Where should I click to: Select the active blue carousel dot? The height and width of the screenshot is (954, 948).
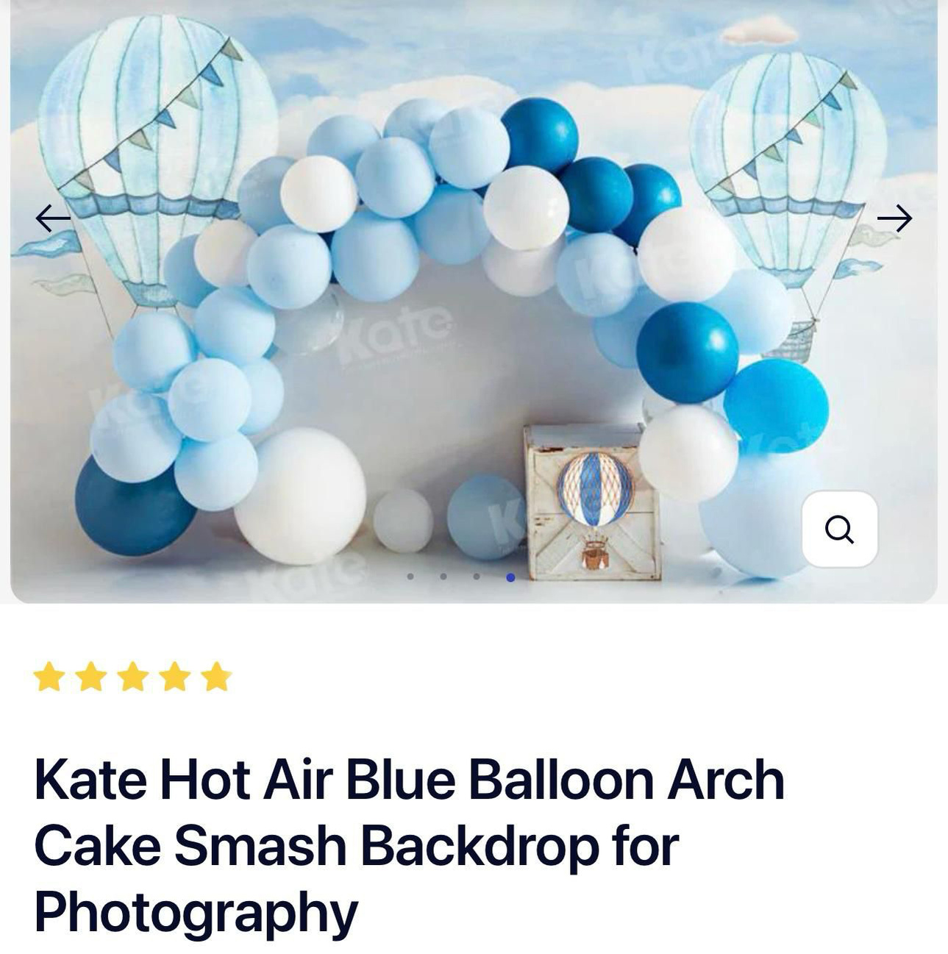click(510, 577)
